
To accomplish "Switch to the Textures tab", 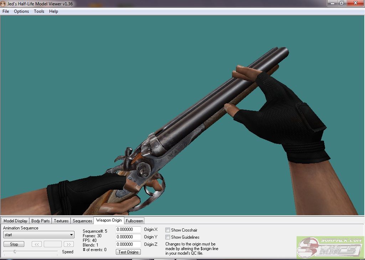I will [61, 221].
